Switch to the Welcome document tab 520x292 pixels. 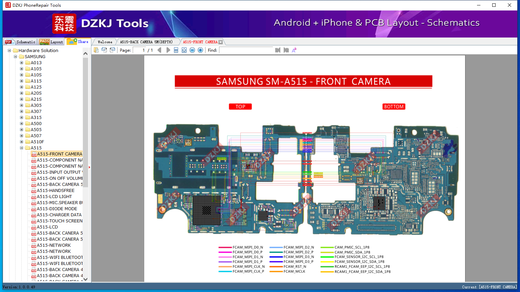pos(105,42)
